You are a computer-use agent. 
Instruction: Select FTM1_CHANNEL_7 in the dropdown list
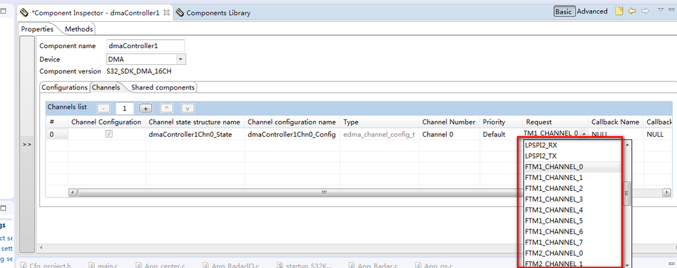(x=572, y=242)
